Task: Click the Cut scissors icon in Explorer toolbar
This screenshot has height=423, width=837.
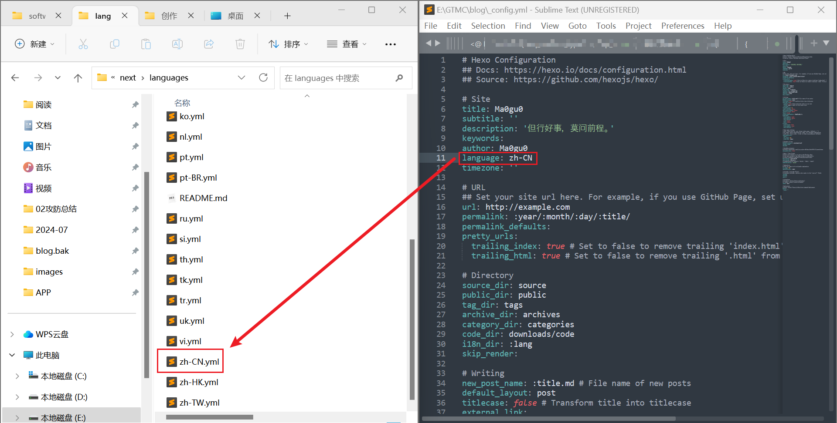Action: pyautogui.click(x=83, y=44)
